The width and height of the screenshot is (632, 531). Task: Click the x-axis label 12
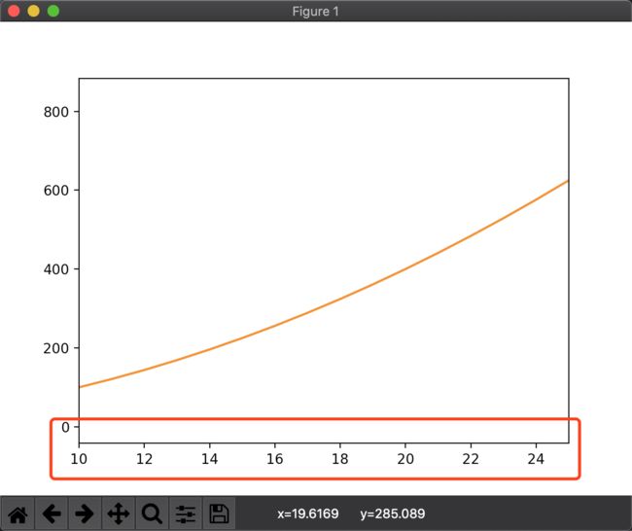[144, 459]
